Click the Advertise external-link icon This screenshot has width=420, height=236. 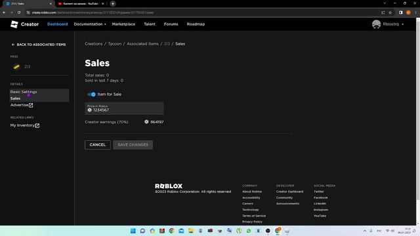point(31,106)
